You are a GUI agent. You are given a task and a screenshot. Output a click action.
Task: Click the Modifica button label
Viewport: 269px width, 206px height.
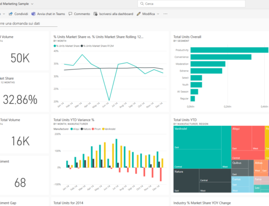(x=148, y=14)
